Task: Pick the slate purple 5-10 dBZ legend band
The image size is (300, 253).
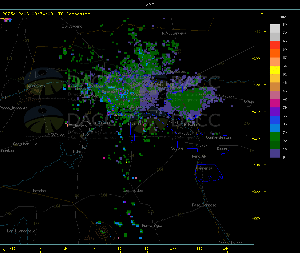Action: click(275, 153)
